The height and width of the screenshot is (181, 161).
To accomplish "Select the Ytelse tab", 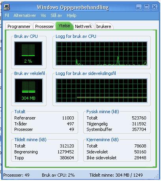I will 64,26.
